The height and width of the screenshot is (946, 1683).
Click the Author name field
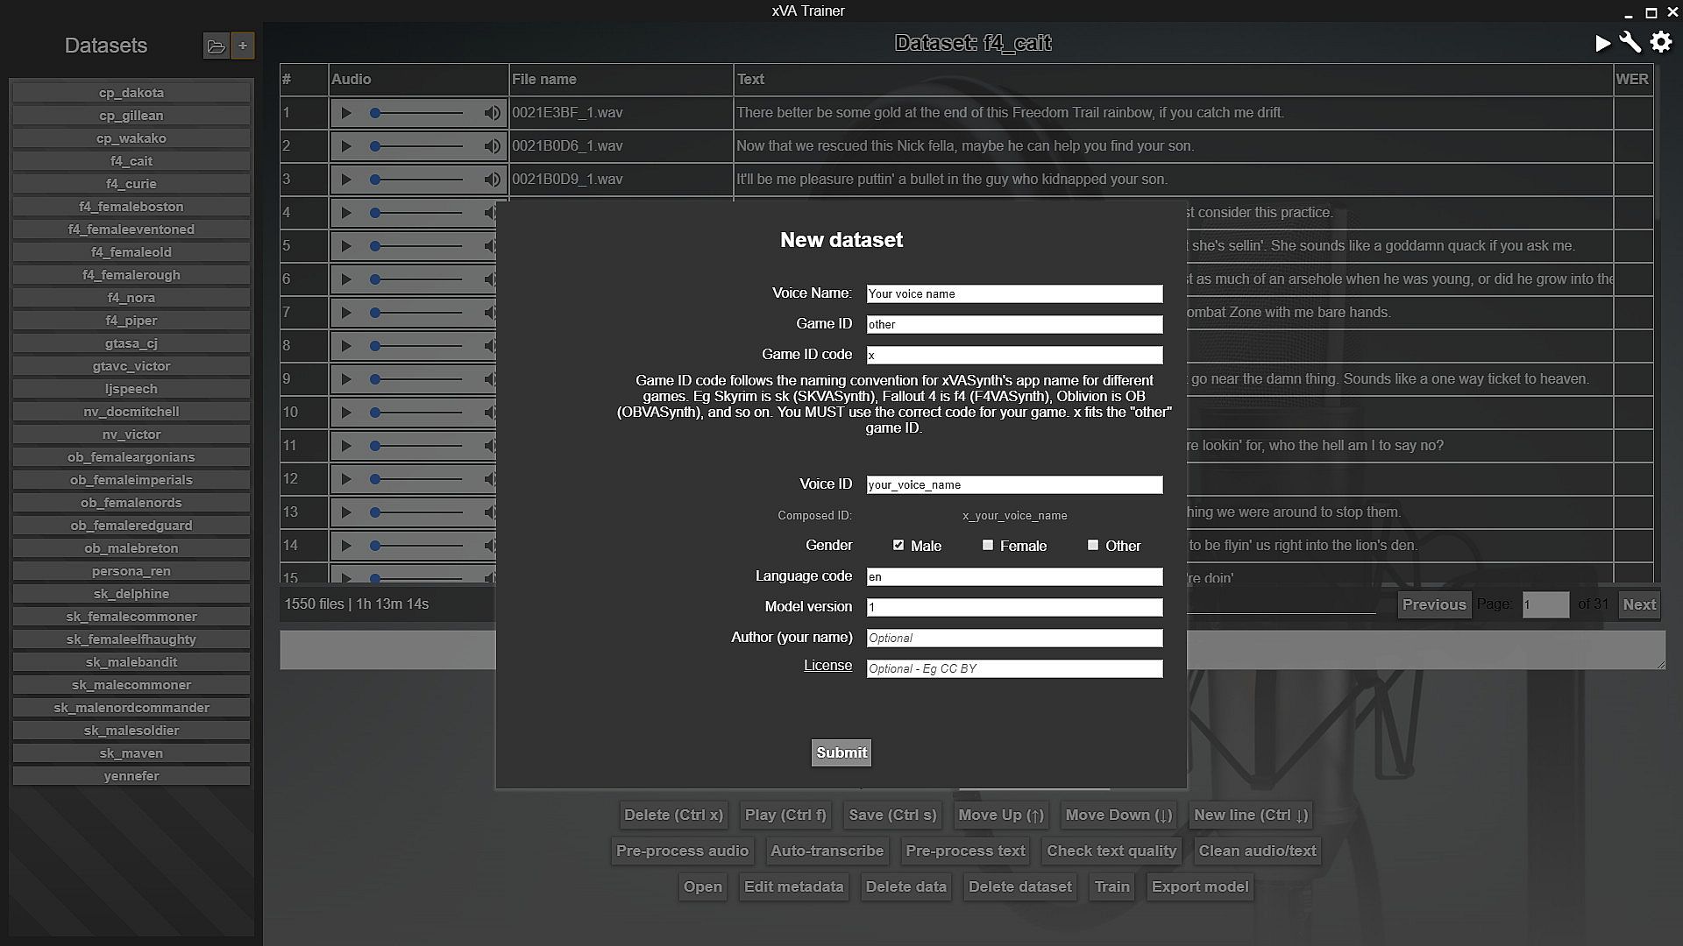pos(1014,639)
